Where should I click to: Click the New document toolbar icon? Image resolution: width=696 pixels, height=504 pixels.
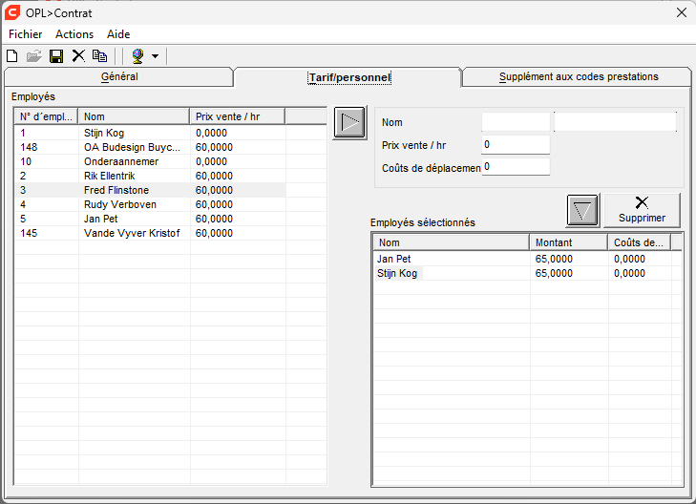click(12, 56)
